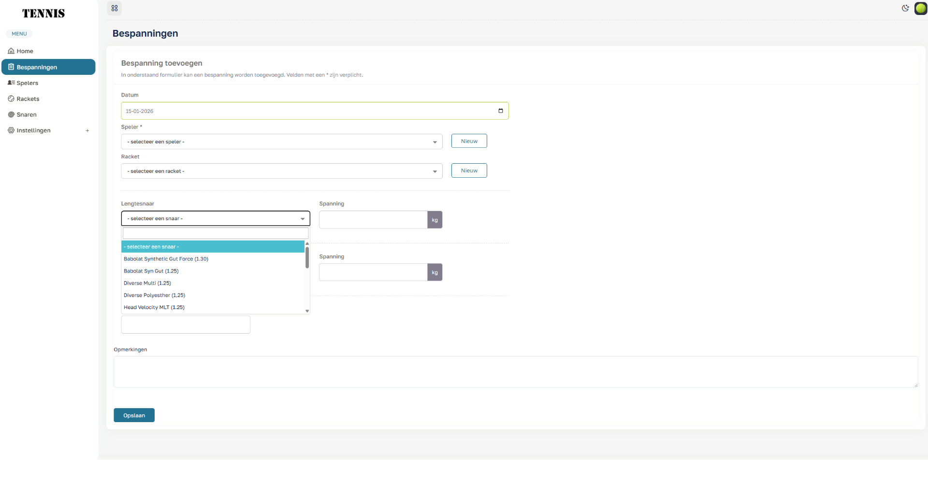Open the Speler selection dropdown

click(x=281, y=142)
